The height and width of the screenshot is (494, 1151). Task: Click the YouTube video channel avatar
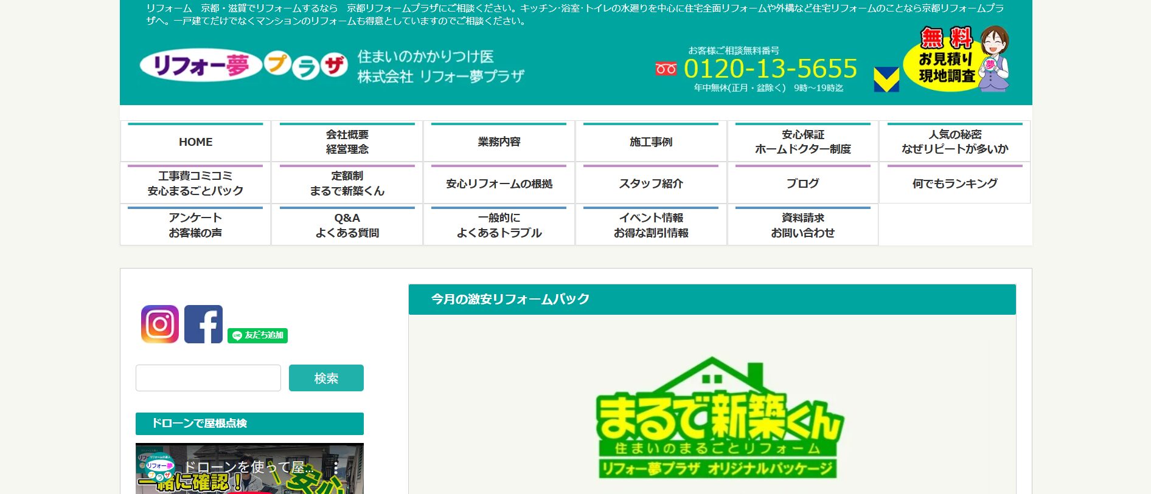click(x=159, y=468)
